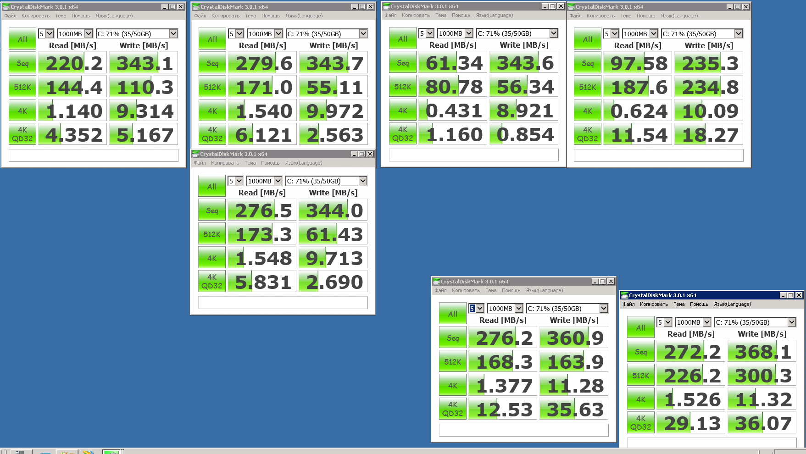Click title bar icon of window with Seq read 276.2
This screenshot has width=806, height=454.
[x=437, y=282]
